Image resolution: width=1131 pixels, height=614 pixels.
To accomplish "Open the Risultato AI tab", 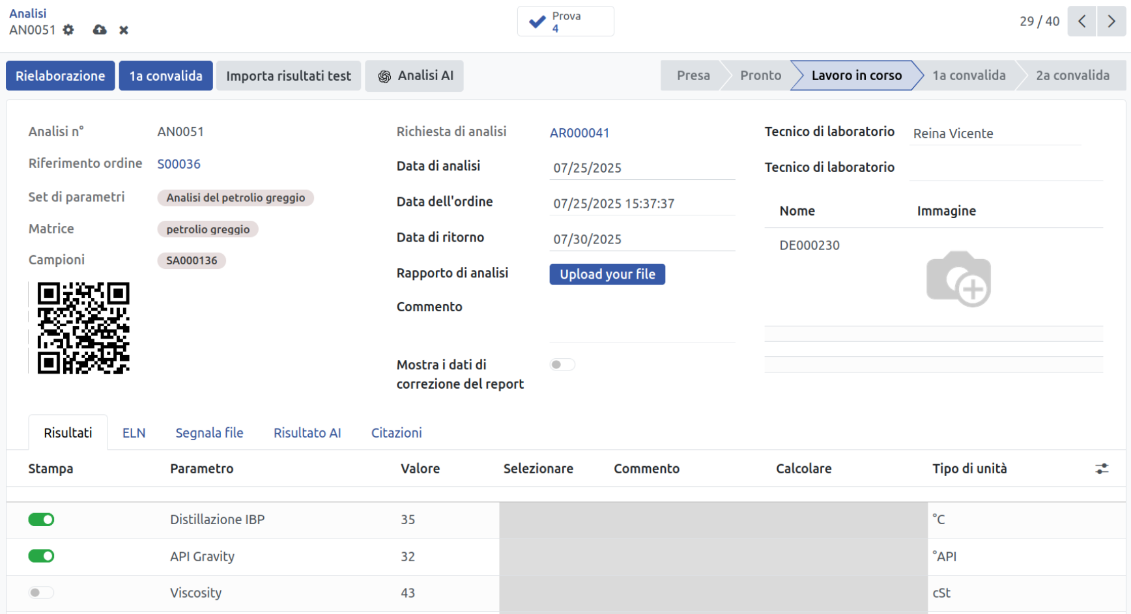I will point(307,433).
